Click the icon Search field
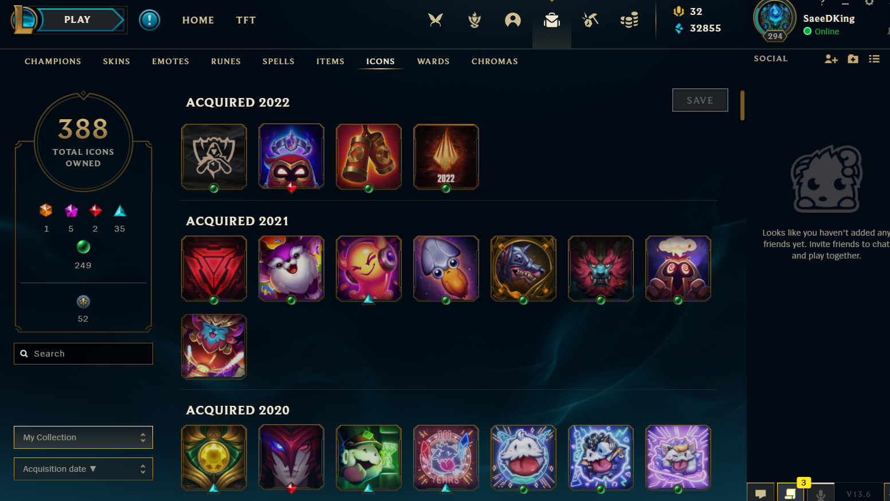This screenshot has height=501, width=890. point(83,354)
